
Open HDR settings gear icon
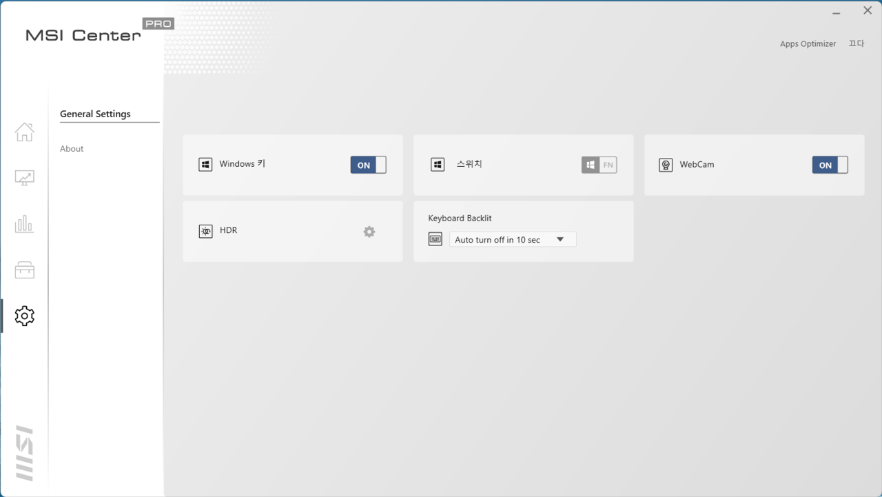tap(369, 232)
